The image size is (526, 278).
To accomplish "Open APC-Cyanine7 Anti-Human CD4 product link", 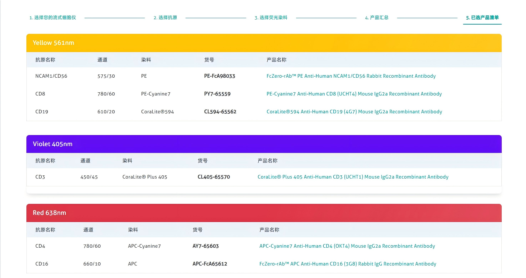I will [x=347, y=246].
